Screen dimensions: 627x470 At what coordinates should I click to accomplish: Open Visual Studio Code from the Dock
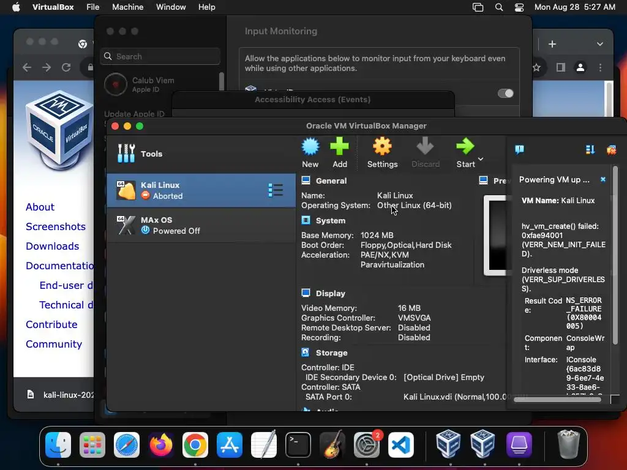pyautogui.click(x=400, y=444)
